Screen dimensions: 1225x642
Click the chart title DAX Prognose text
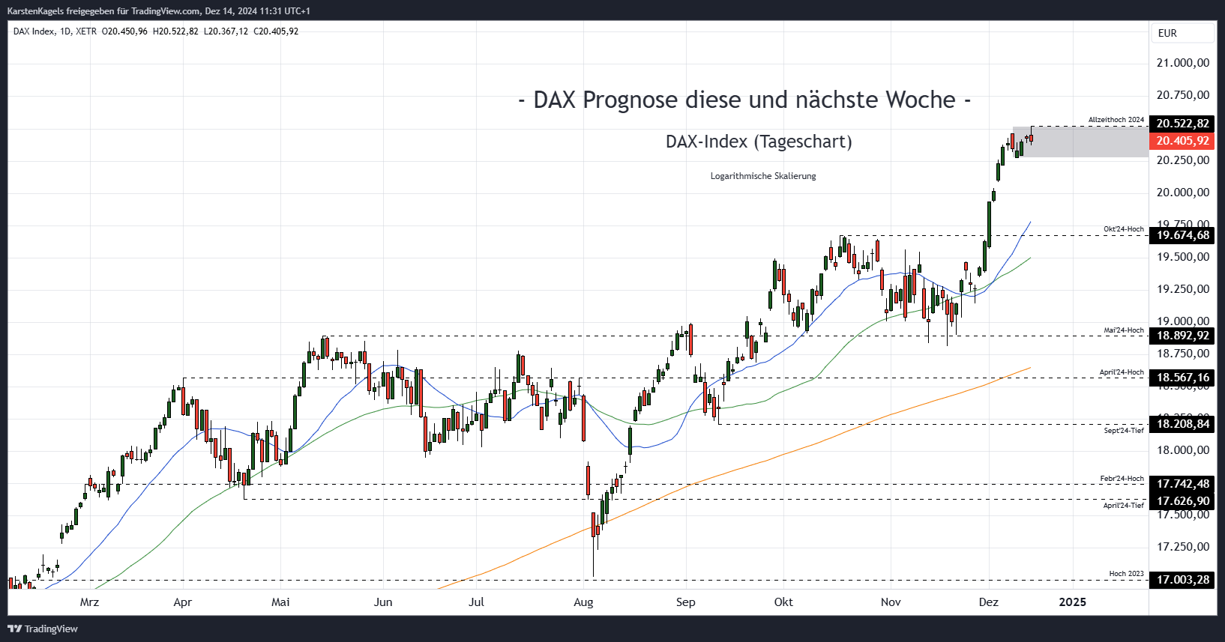coord(744,100)
